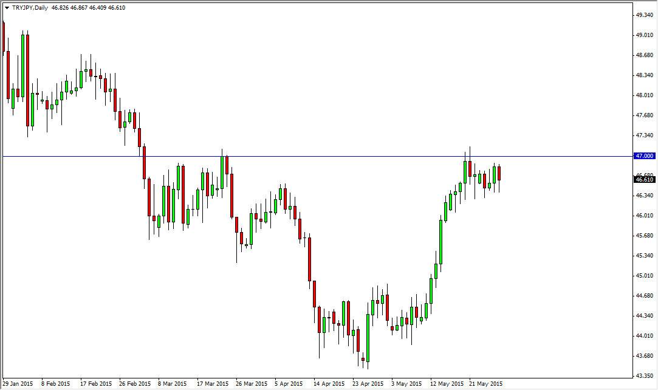Click the 17 Mar 2015 date label
This screenshot has height=390, width=658.
click(x=213, y=384)
